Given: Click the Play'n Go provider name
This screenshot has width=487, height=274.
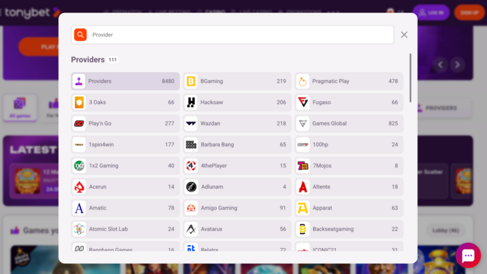Looking at the screenshot, I should tap(100, 124).
